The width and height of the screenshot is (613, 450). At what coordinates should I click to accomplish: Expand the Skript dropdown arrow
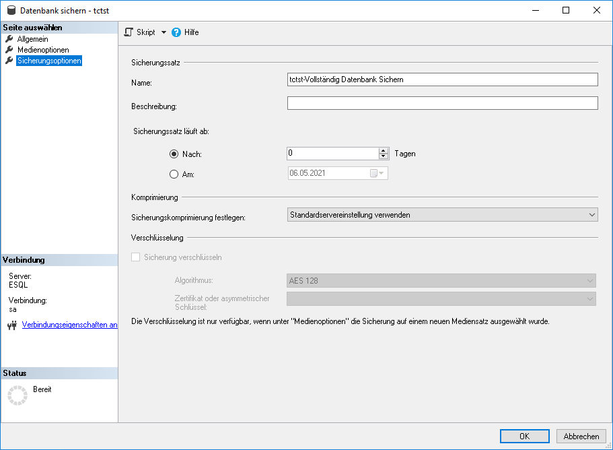coord(164,32)
